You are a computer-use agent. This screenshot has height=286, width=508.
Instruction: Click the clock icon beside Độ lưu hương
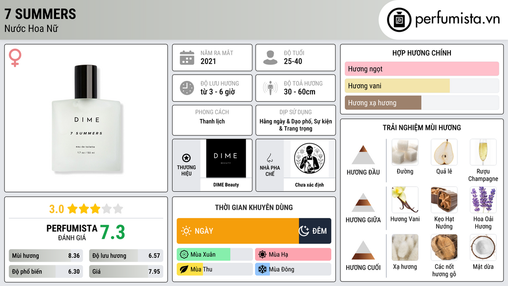click(x=187, y=88)
